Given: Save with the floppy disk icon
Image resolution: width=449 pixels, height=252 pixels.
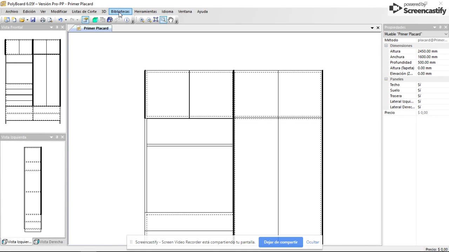Looking at the screenshot, I should pyautogui.click(x=33, y=20).
